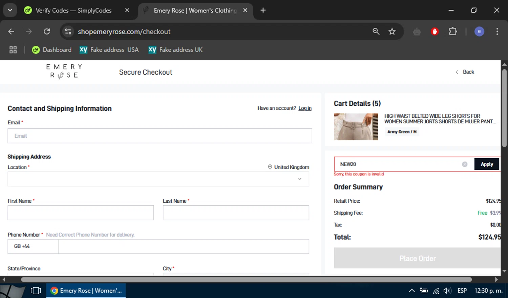Close the Emery Rose tab
The image size is (508, 298).
click(245, 11)
